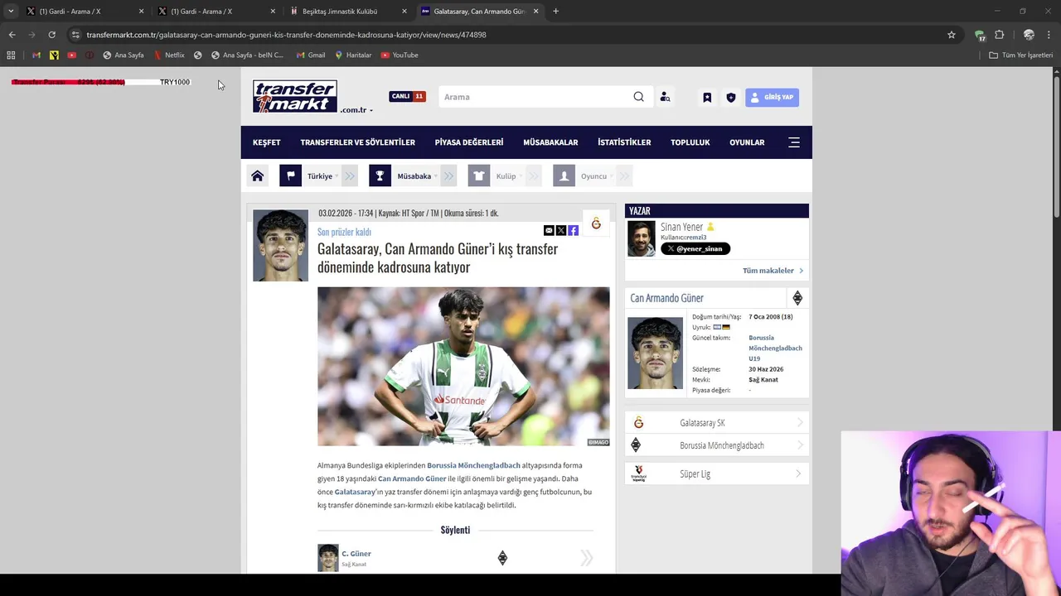The width and height of the screenshot is (1061, 596).
Task: Click the green extension icon with badge 17
Action: point(980,35)
